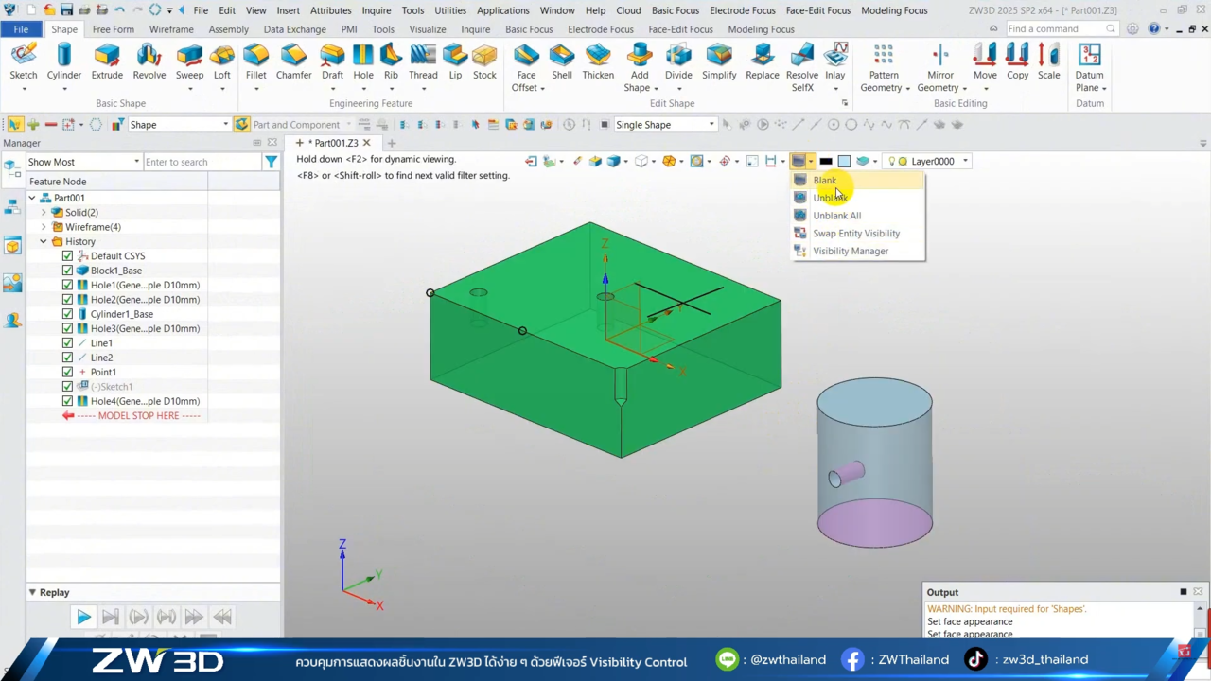Select the Mirror Geometry tool
Viewport: 1211px width, 681px height.
click(x=939, y=66)
